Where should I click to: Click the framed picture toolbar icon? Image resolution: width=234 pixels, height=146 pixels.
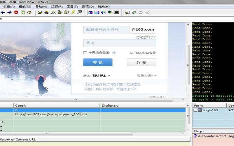tap(80, 12)
